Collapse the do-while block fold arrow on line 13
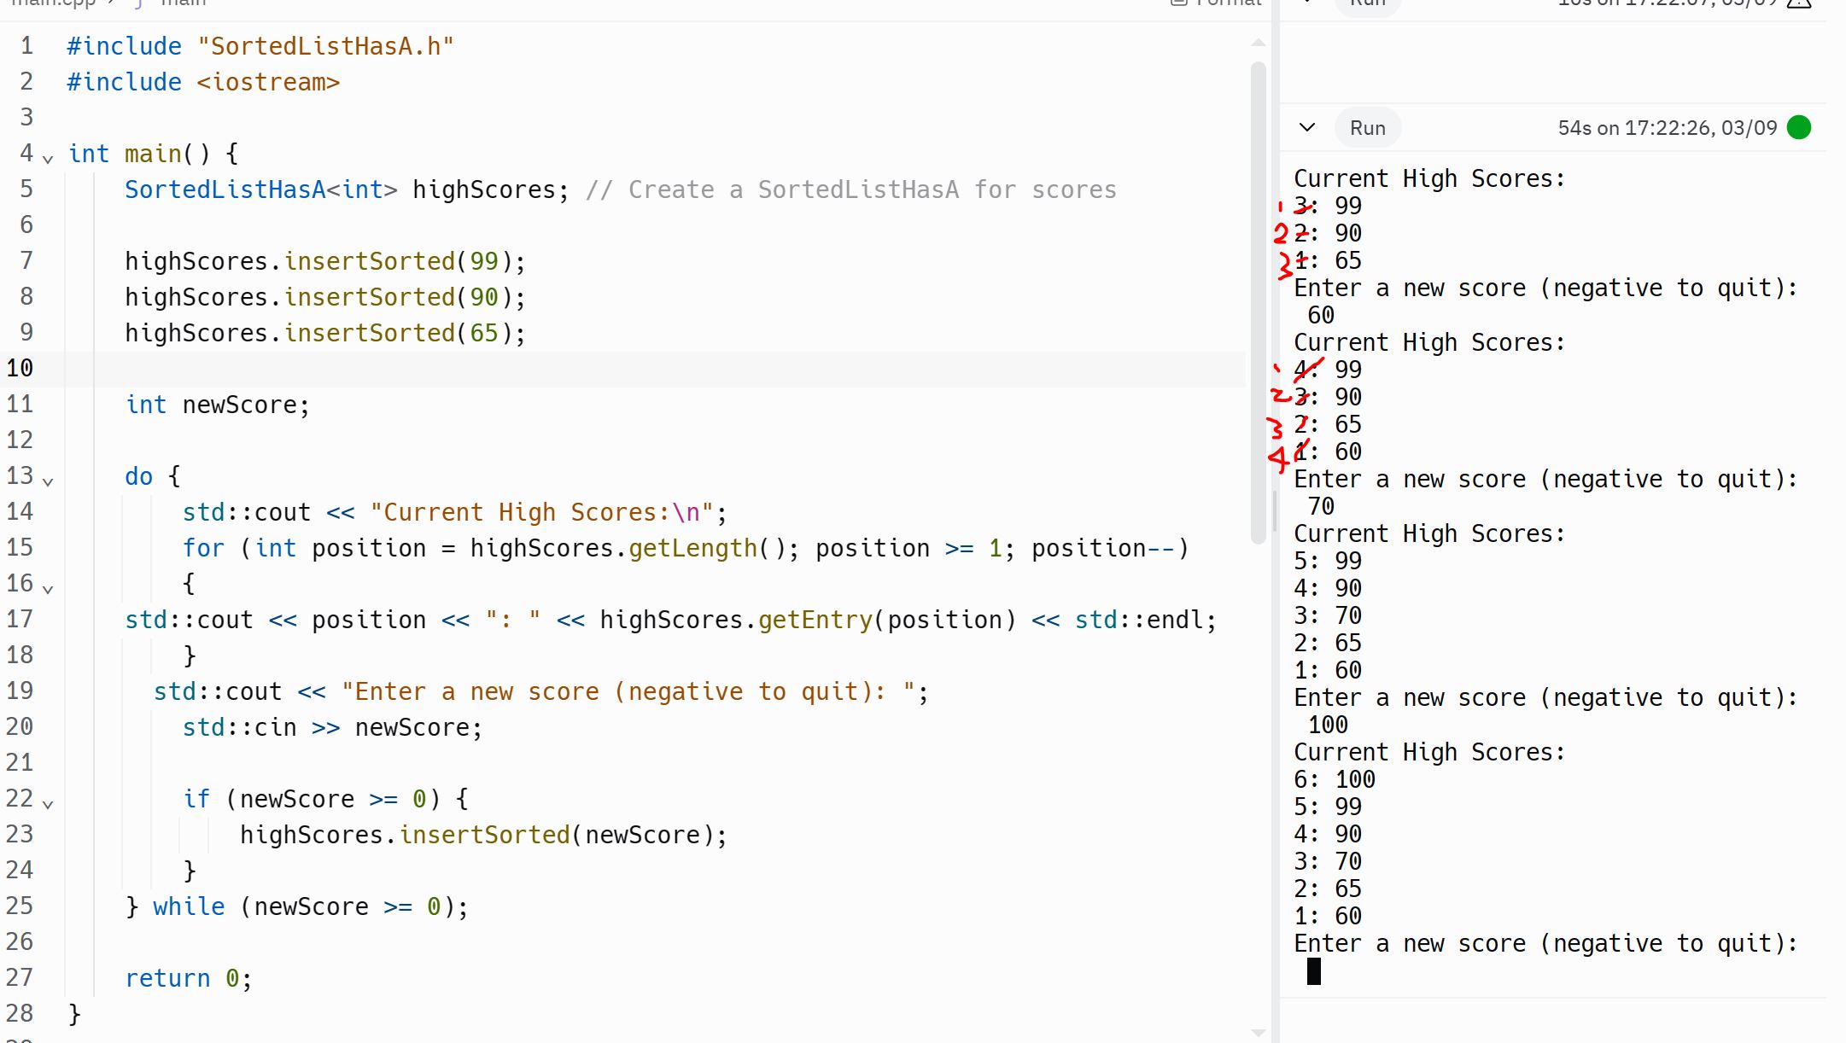This screenshot has width=1846, height=1043. [x=49, y=481]
